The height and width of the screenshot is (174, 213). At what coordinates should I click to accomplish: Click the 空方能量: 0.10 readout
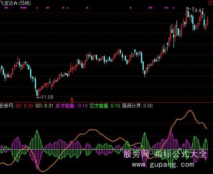tap(105, 106)
